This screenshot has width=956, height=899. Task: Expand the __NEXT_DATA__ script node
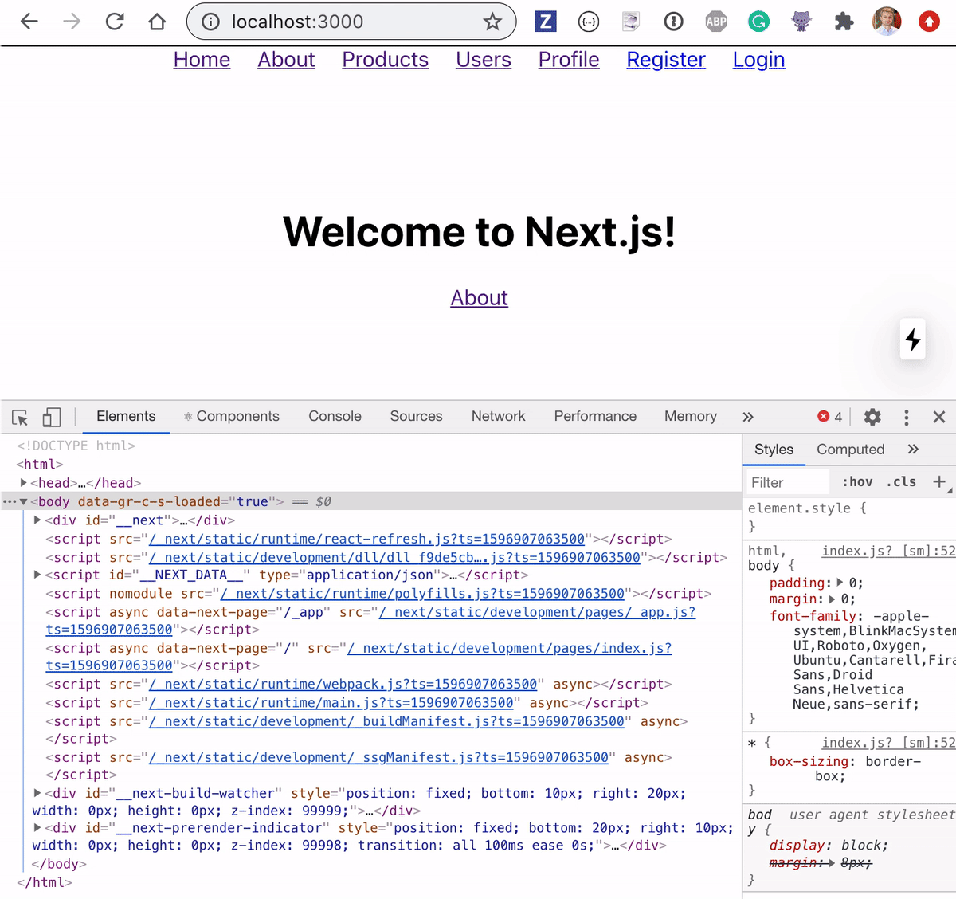(37, 575)
